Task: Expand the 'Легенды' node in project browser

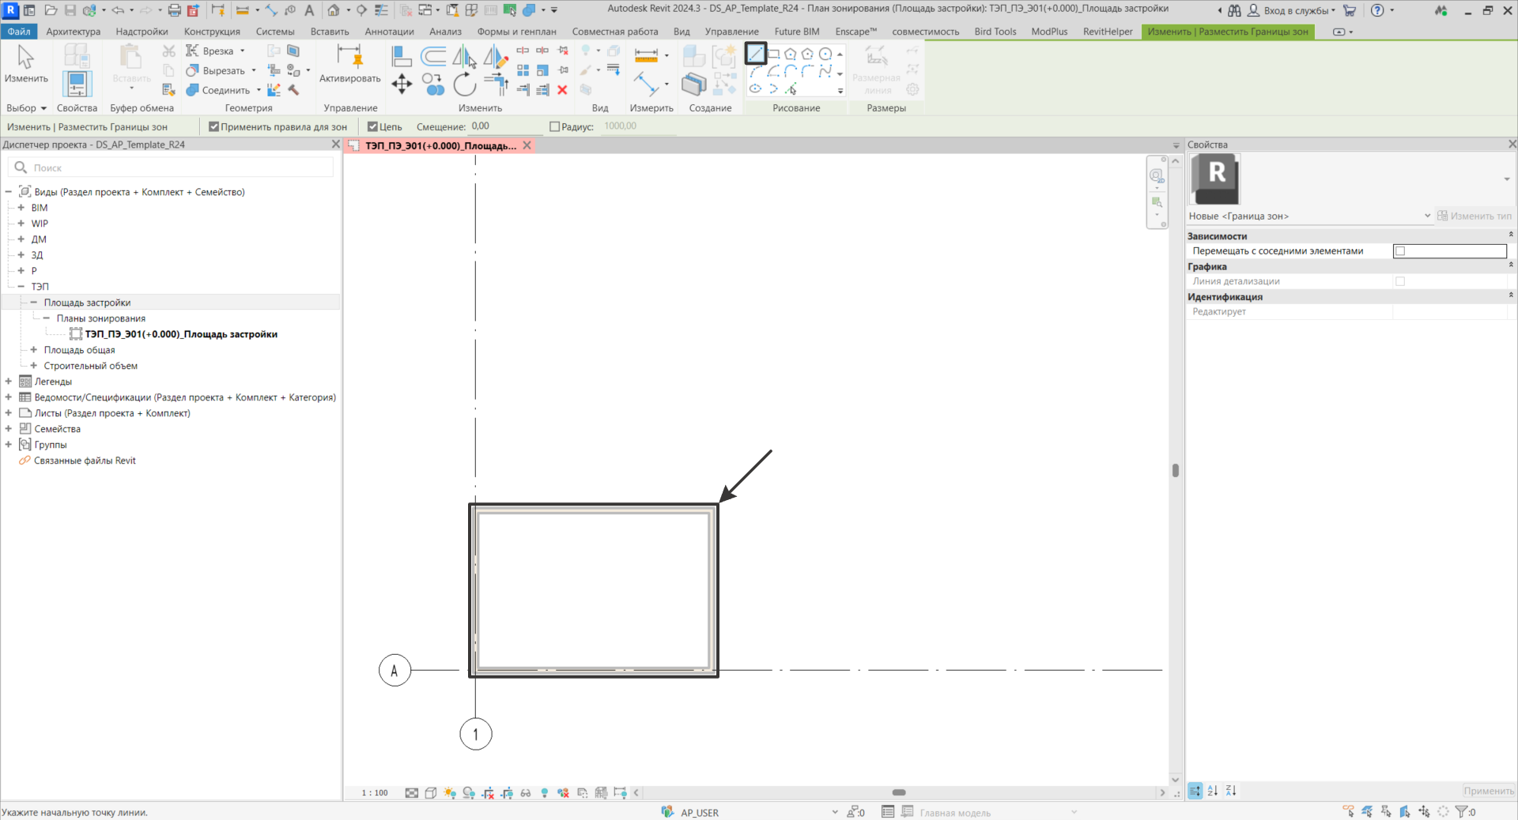Action: point(9,382)
